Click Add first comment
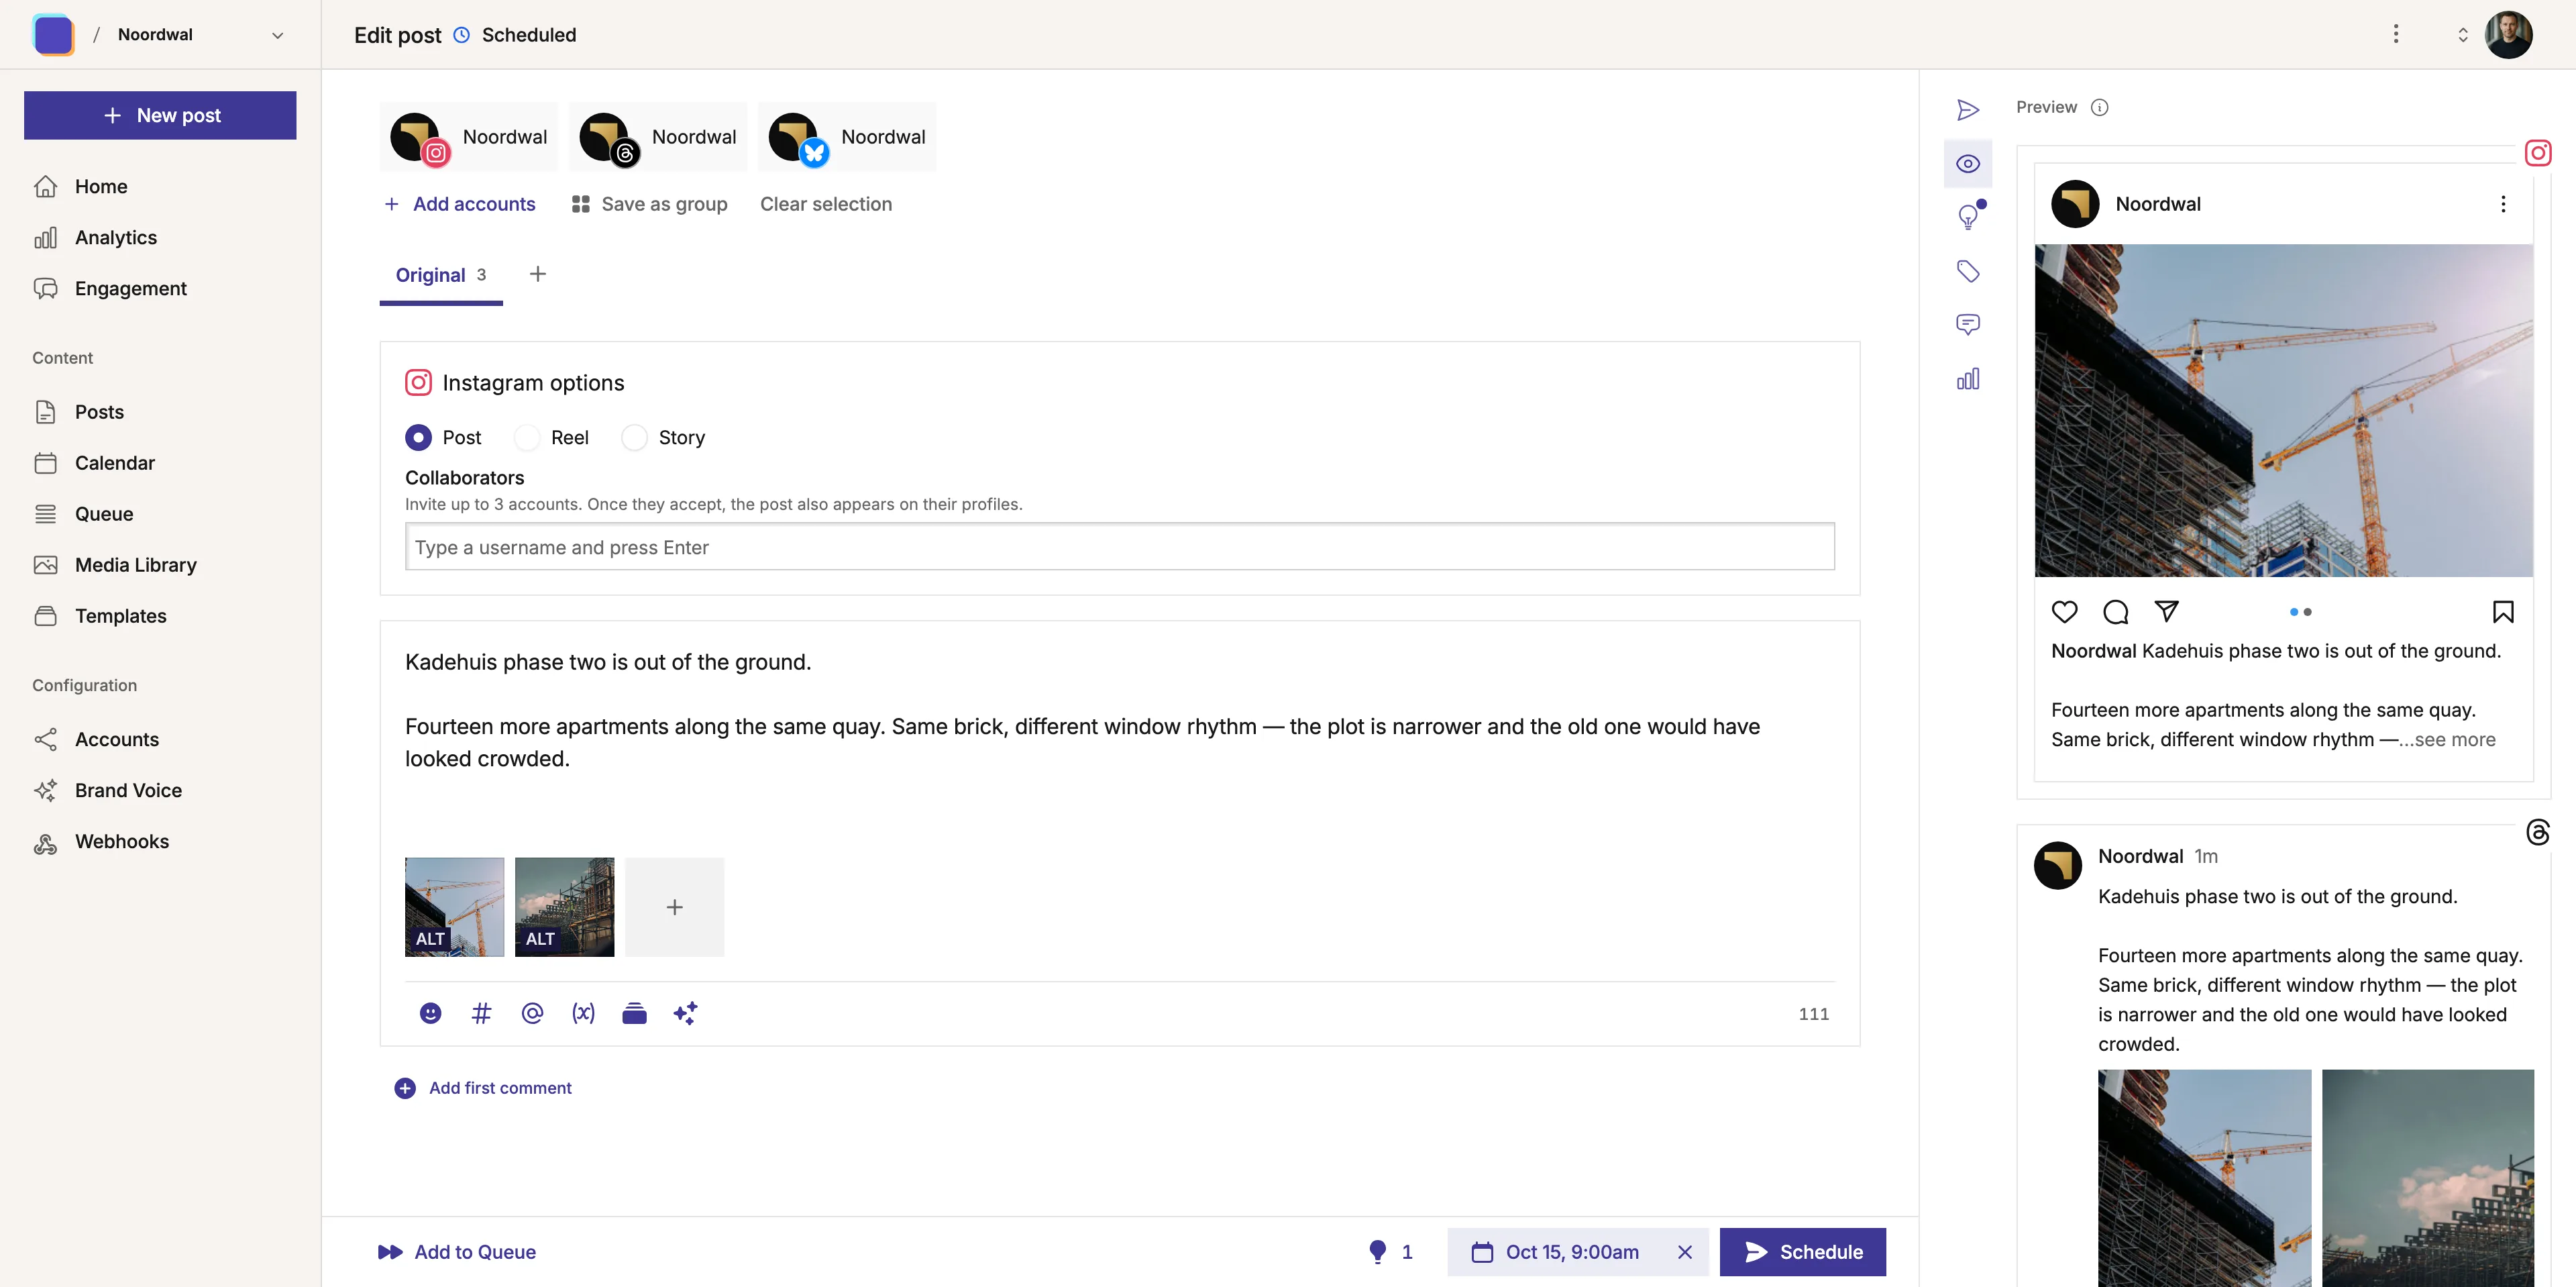 [483, 1088]
